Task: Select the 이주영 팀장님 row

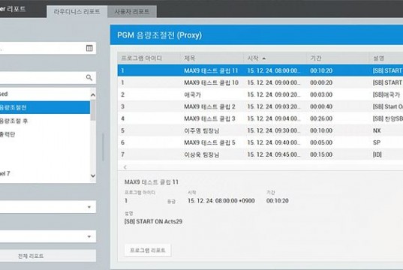Action: click(x=260, y=130)
